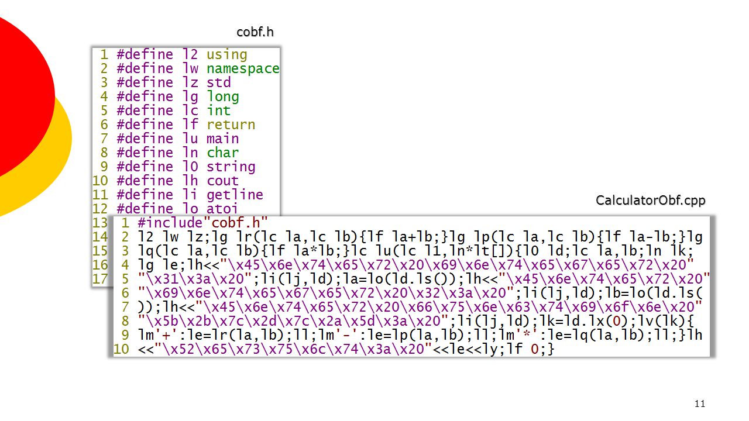
Task: Select the line '#define ln char'
Action: (178, 153)
